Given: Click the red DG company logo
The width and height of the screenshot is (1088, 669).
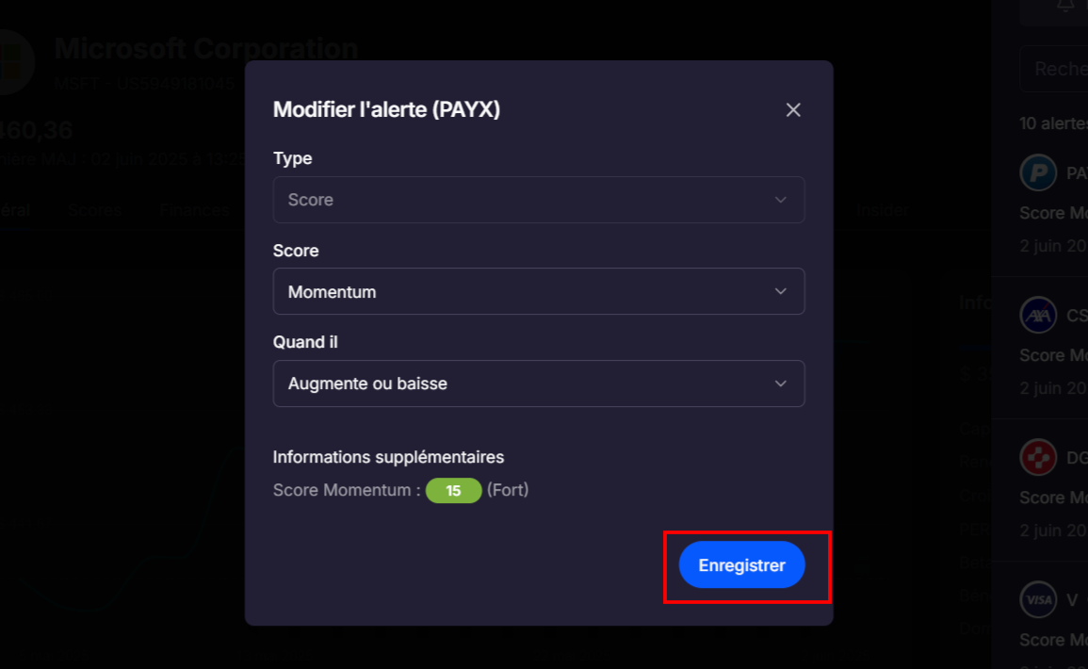Looking at the screenshot, I should point(1038,457).
